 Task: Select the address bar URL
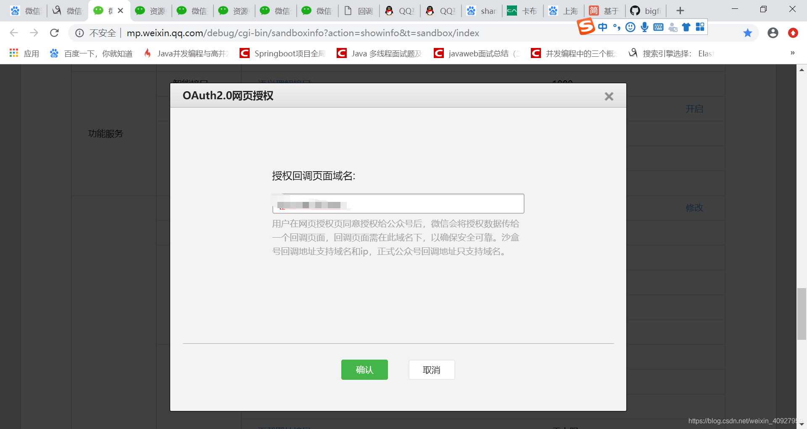tap(303, 33)
